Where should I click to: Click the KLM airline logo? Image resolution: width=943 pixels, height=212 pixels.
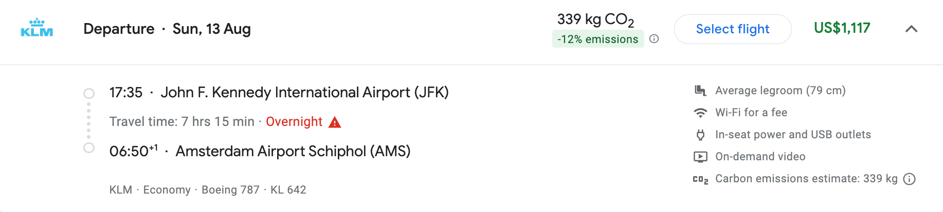[37, 28]
